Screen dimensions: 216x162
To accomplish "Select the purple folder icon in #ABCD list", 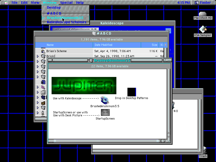I will tap(43, 87).
